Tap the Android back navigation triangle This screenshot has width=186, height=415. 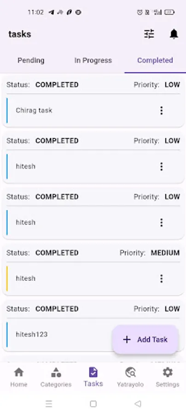pyautogui.click(x=138, y=403)
